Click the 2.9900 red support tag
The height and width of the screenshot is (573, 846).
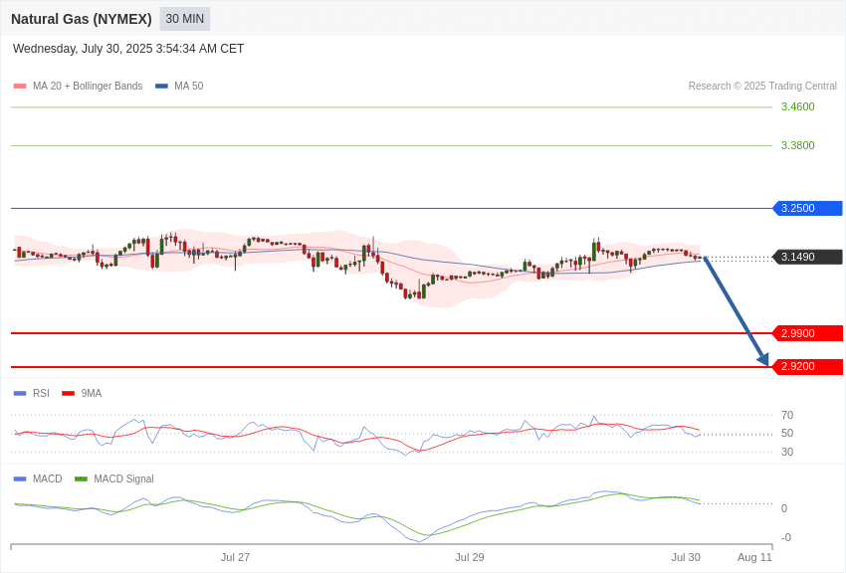(x=808, y=333)
